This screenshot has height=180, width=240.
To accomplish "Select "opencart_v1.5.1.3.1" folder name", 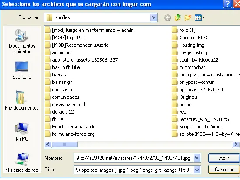I will pyautogui.click(x=201, y=90).
